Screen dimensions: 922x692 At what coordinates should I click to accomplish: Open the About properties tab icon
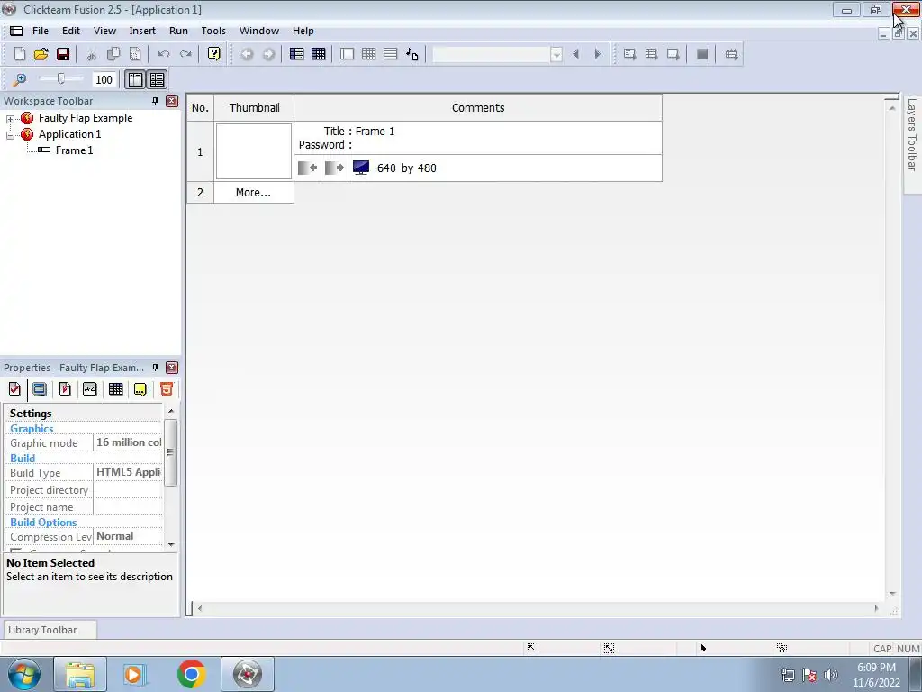tap(141, 389)
